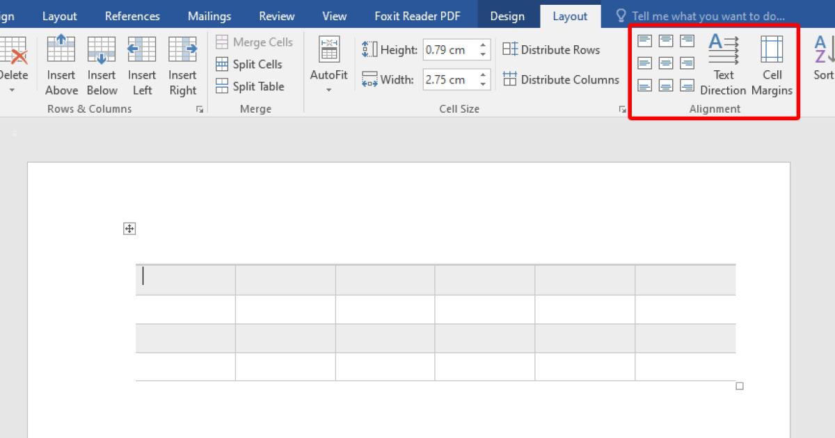This screenshot has width=835, height=438.
Task: Click the table move handle
Action: [x=129, y=229]
